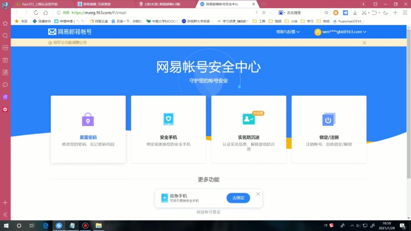The width and height of the screenshot is (411, 231).
Task: Open the YuanshenDTV4 bookmark
Action: (349, 21)
